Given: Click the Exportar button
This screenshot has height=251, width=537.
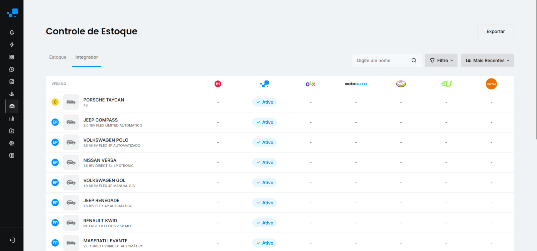Looking at the screenshot, I should pyautogui.click(x=496, y=31).
